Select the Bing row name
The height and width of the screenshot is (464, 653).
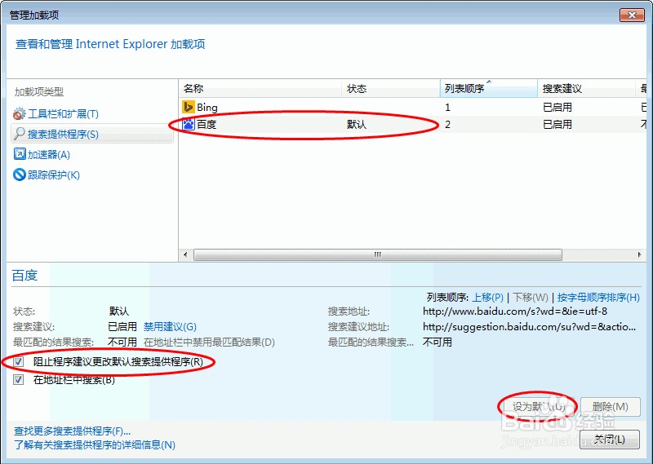pos(207,108)
